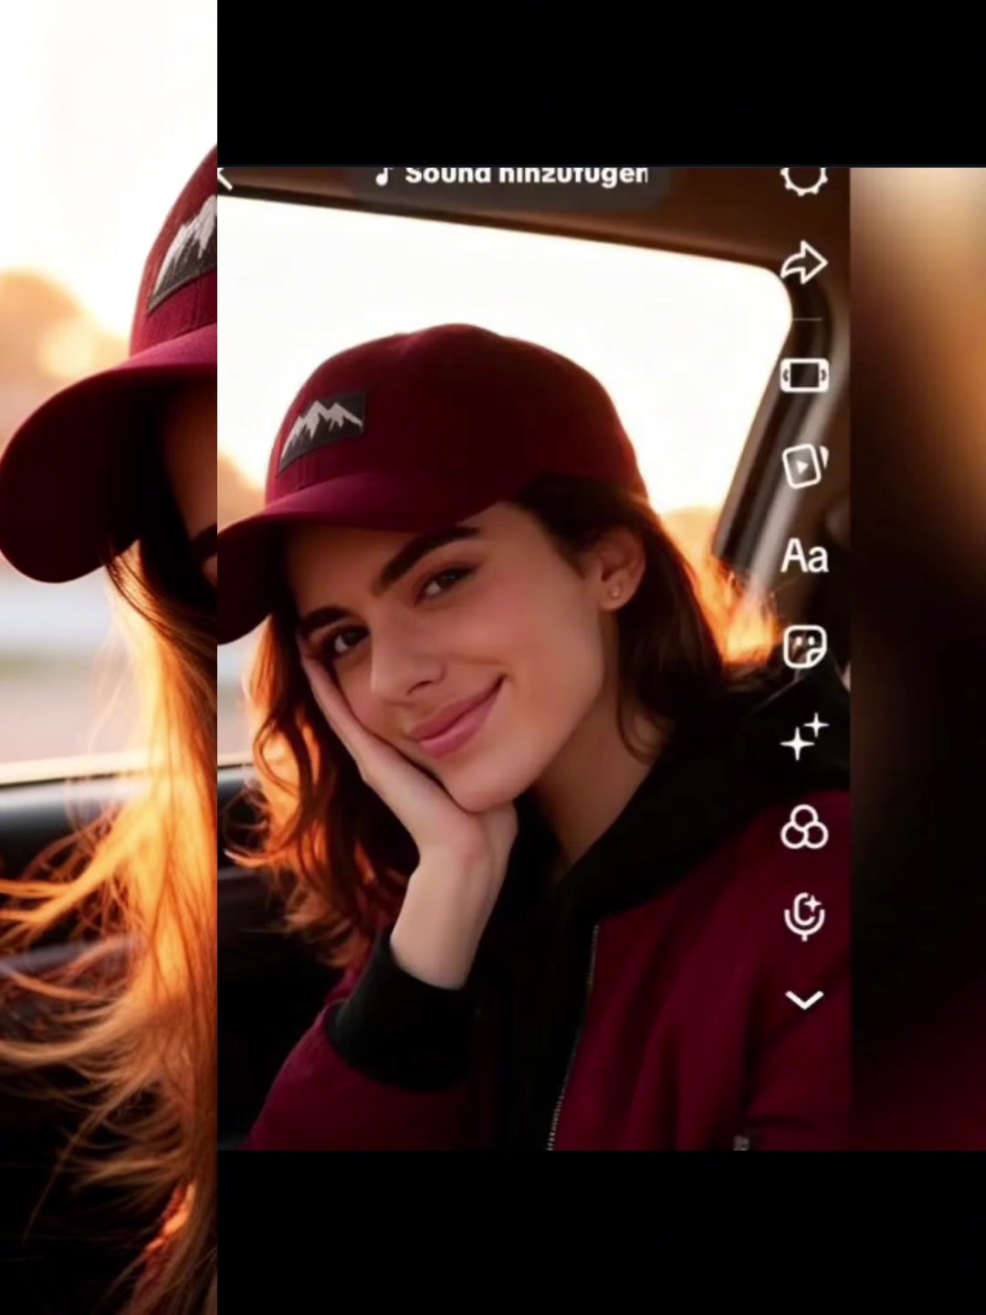This screenshot has width=986, height=1315.
Task: Open the landscape phone orientation tool
Action: (804, 374)
